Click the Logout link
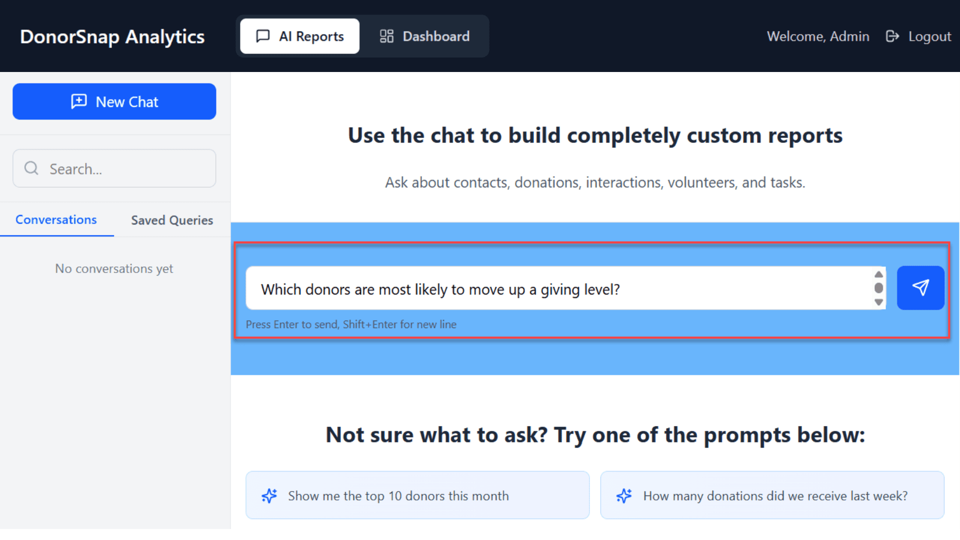 click(929, 36)
